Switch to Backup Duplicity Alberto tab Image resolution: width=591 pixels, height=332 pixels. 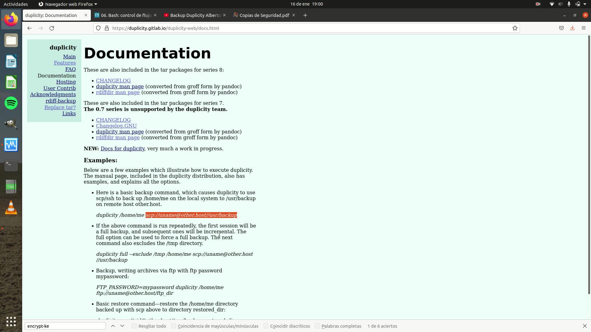195,15
